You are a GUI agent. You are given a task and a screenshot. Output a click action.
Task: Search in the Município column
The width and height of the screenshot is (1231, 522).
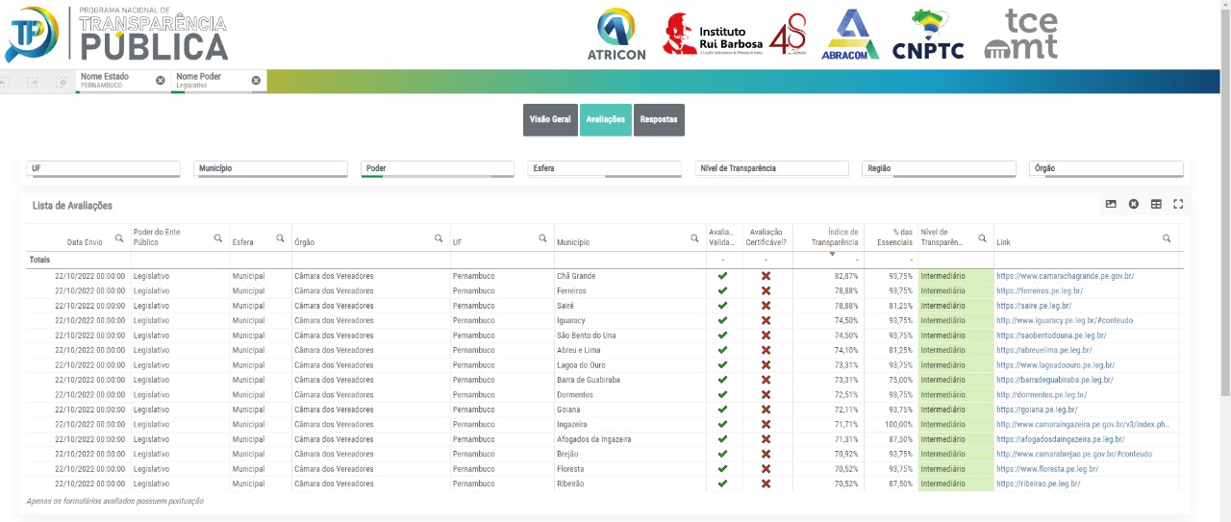tap(694, 237)
